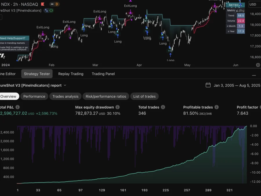
Task: Click the 2,400.00 equity axis label
Action: (x=7, y=132)
